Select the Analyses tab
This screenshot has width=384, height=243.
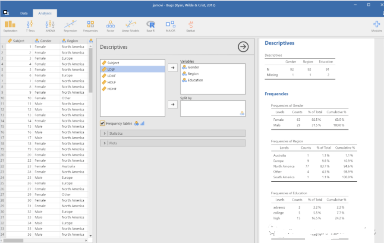pyautogui.click(x=44, y=13)
